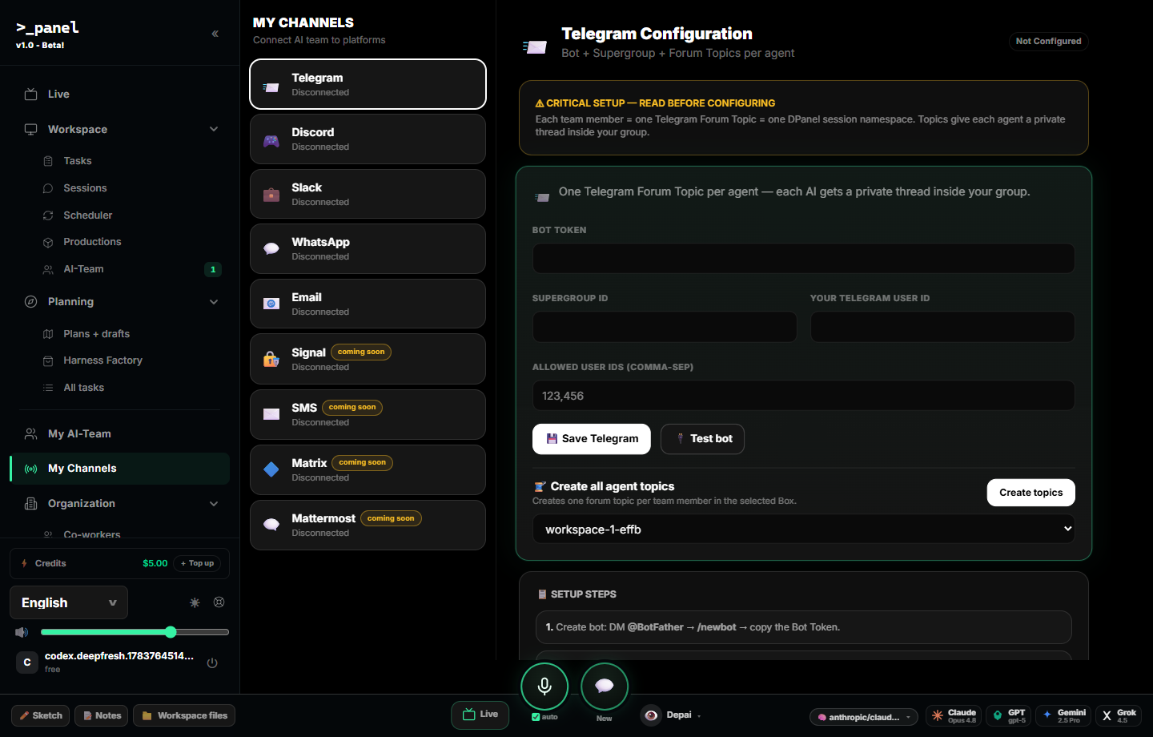Open Productions in the sidebar
The width and height of the screenshot is (1153, 737).
92,242
